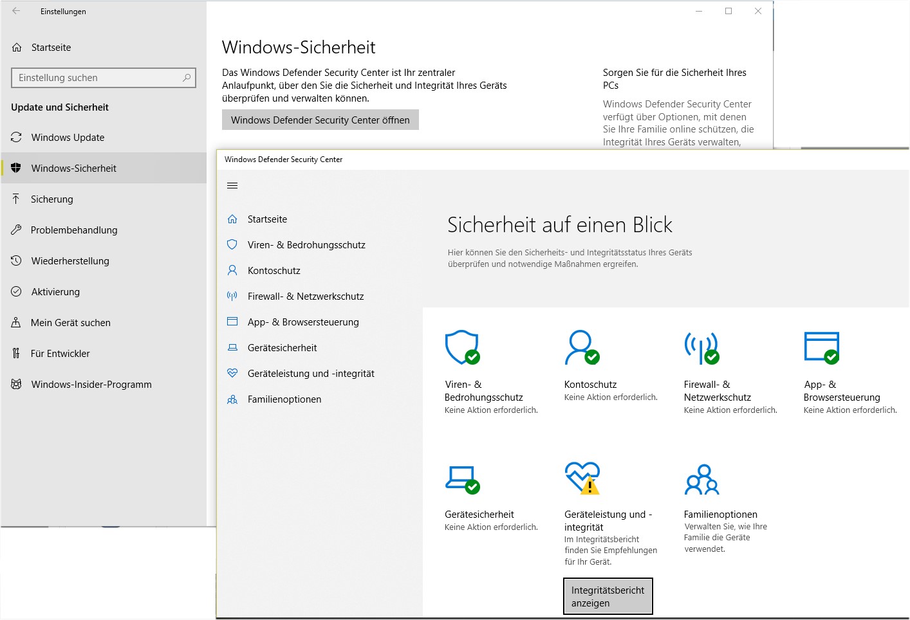910x620 pixels.
Task: Select Familienoptionen label in Defender navigation
Action: [x=284, y=399]
